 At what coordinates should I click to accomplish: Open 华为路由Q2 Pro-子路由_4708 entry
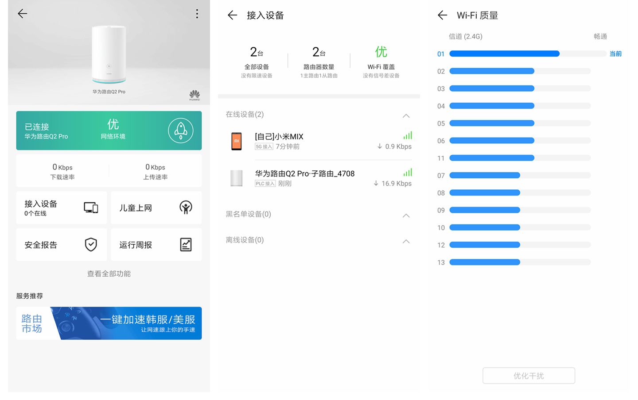click(319, 178)
